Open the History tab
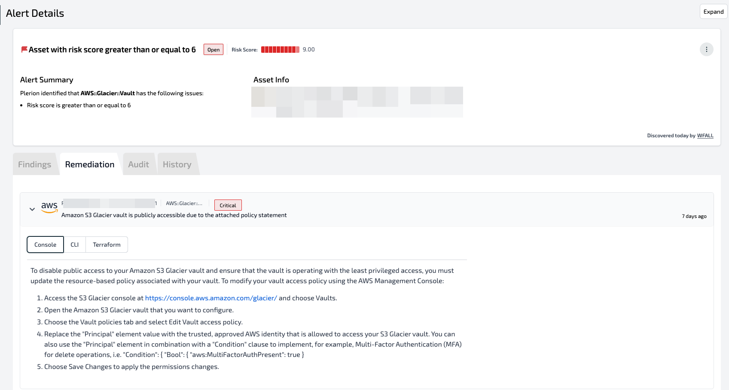729x390 pixels. point(177,164)
